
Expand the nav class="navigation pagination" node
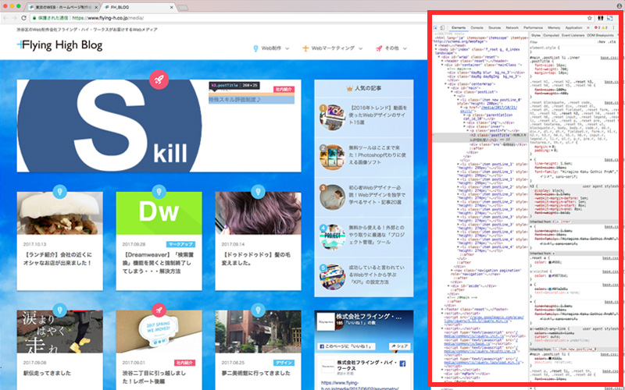point(452,270)
